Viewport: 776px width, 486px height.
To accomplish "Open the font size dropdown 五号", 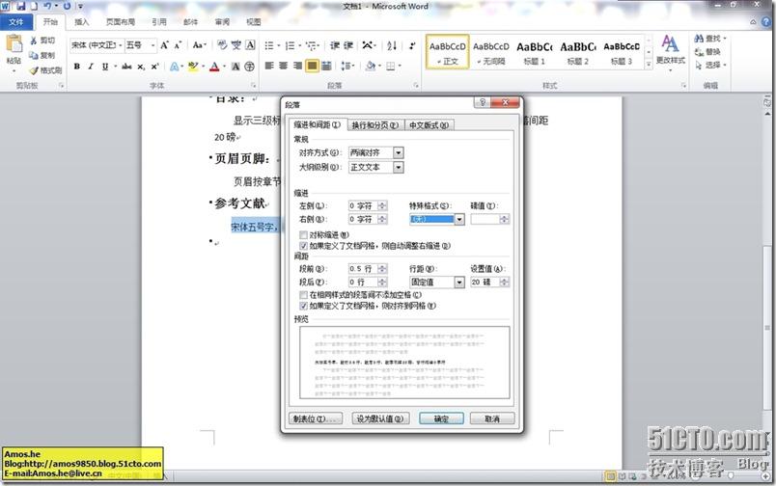I will [x=152, y=45].
